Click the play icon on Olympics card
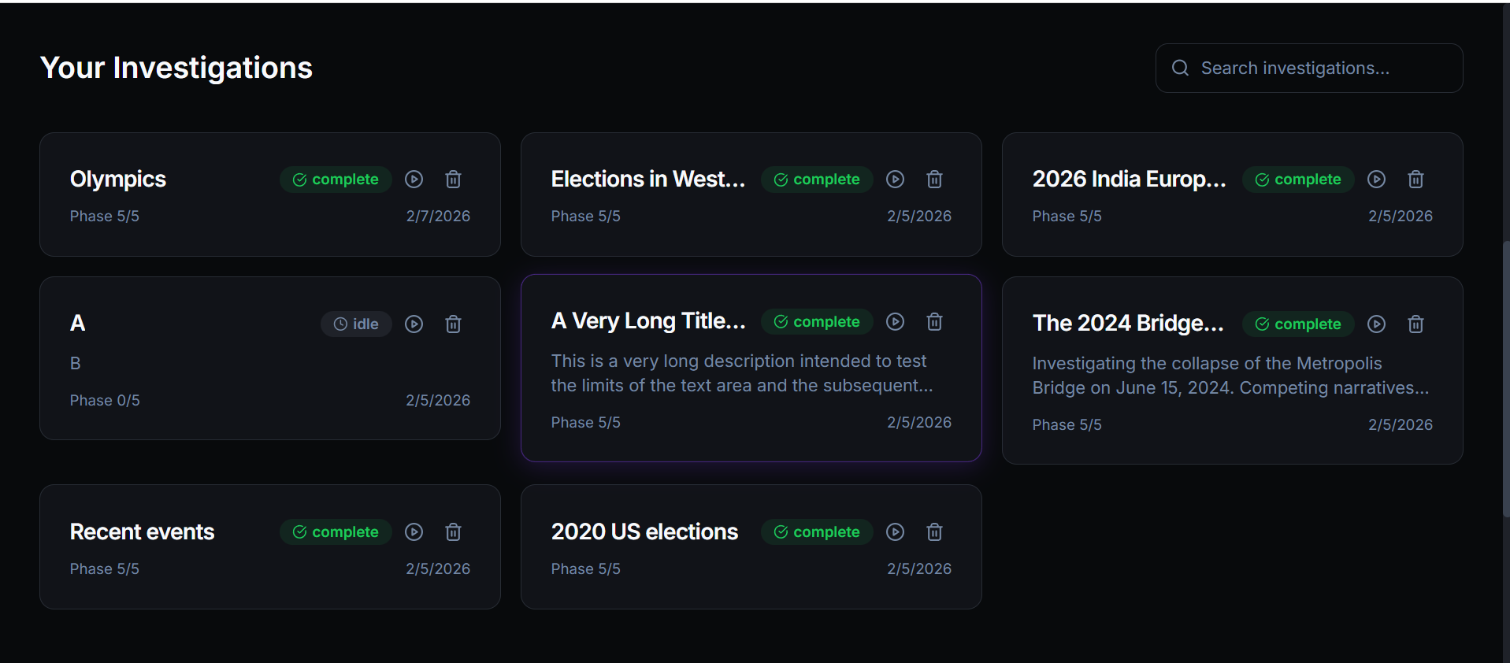The height and width of the screenshot is (663, 1510). coord(414,180)
